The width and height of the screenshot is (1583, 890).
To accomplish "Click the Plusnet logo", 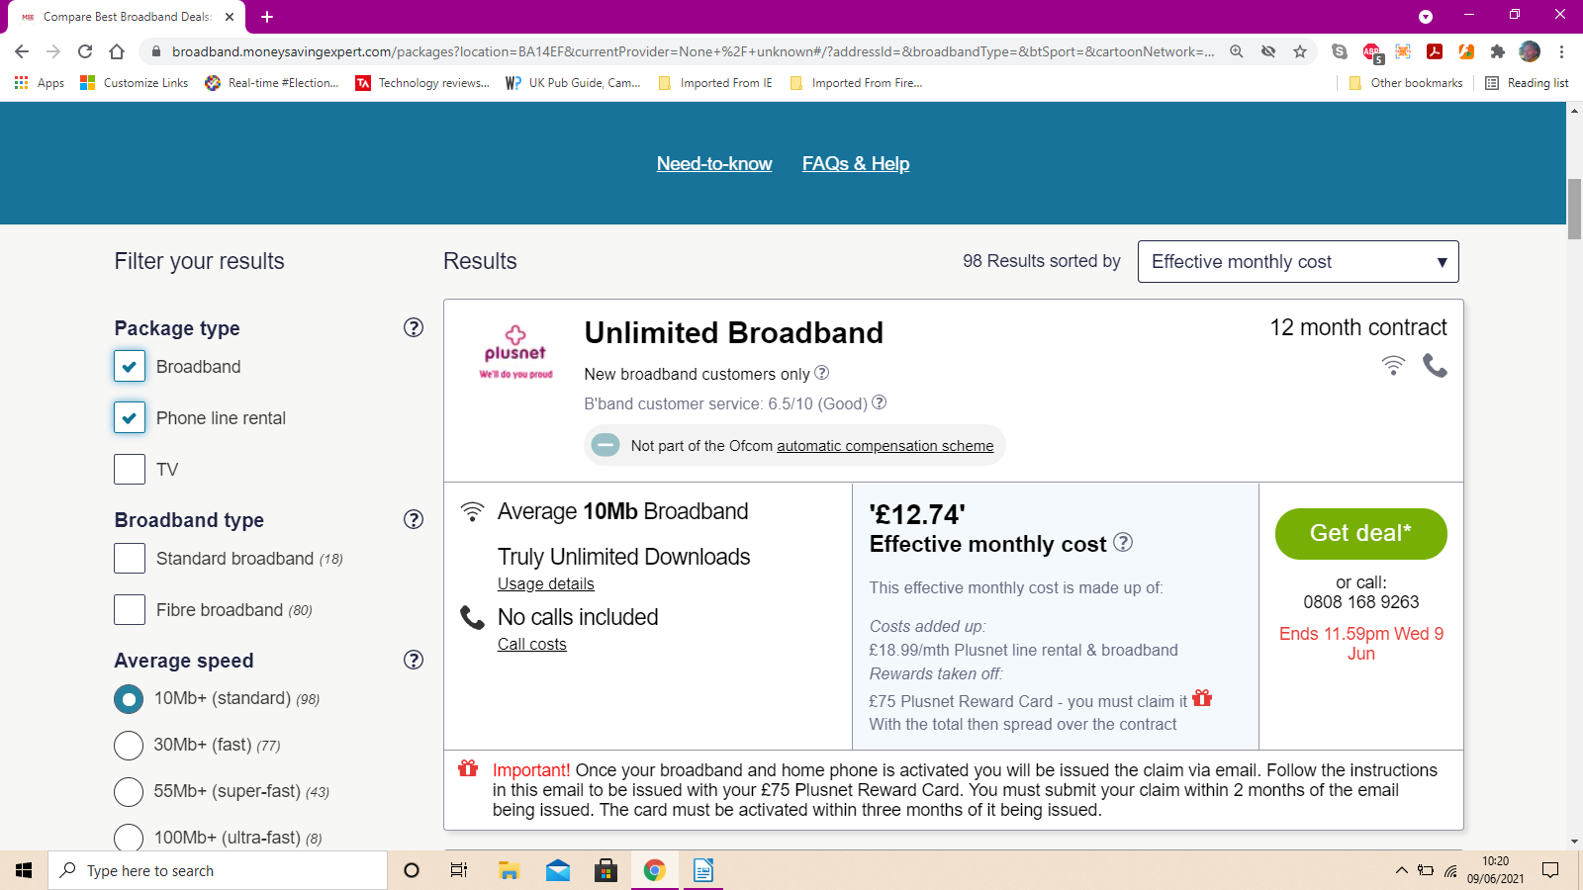I will pos(515,352).
